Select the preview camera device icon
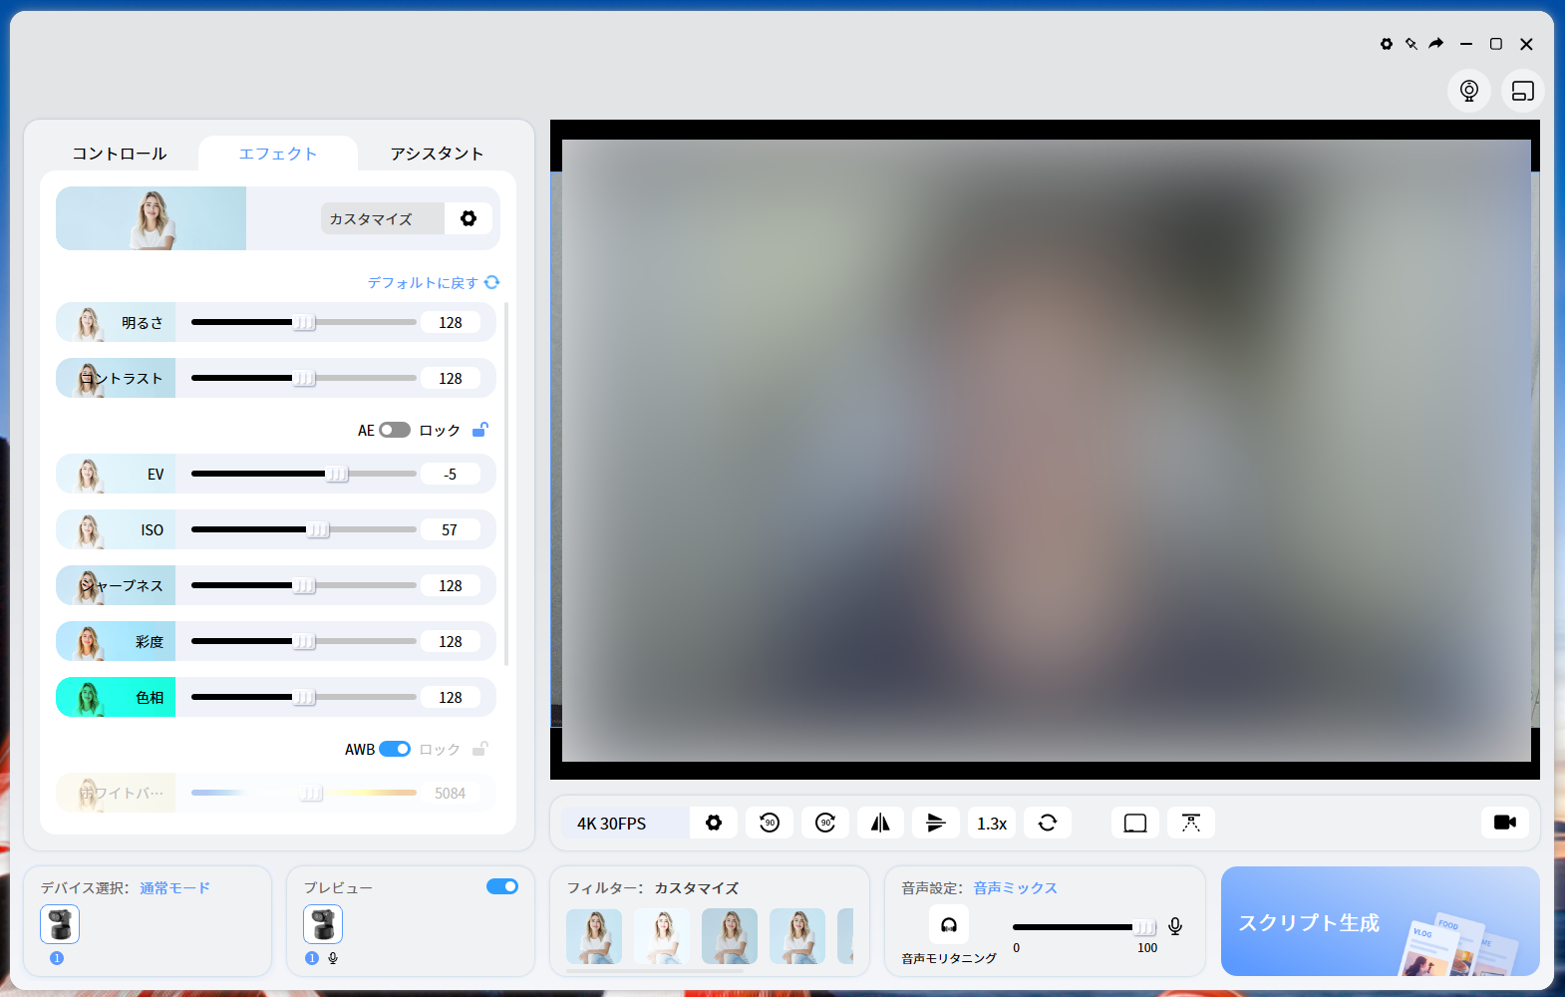1565x997 pixels. pos(323,924)
